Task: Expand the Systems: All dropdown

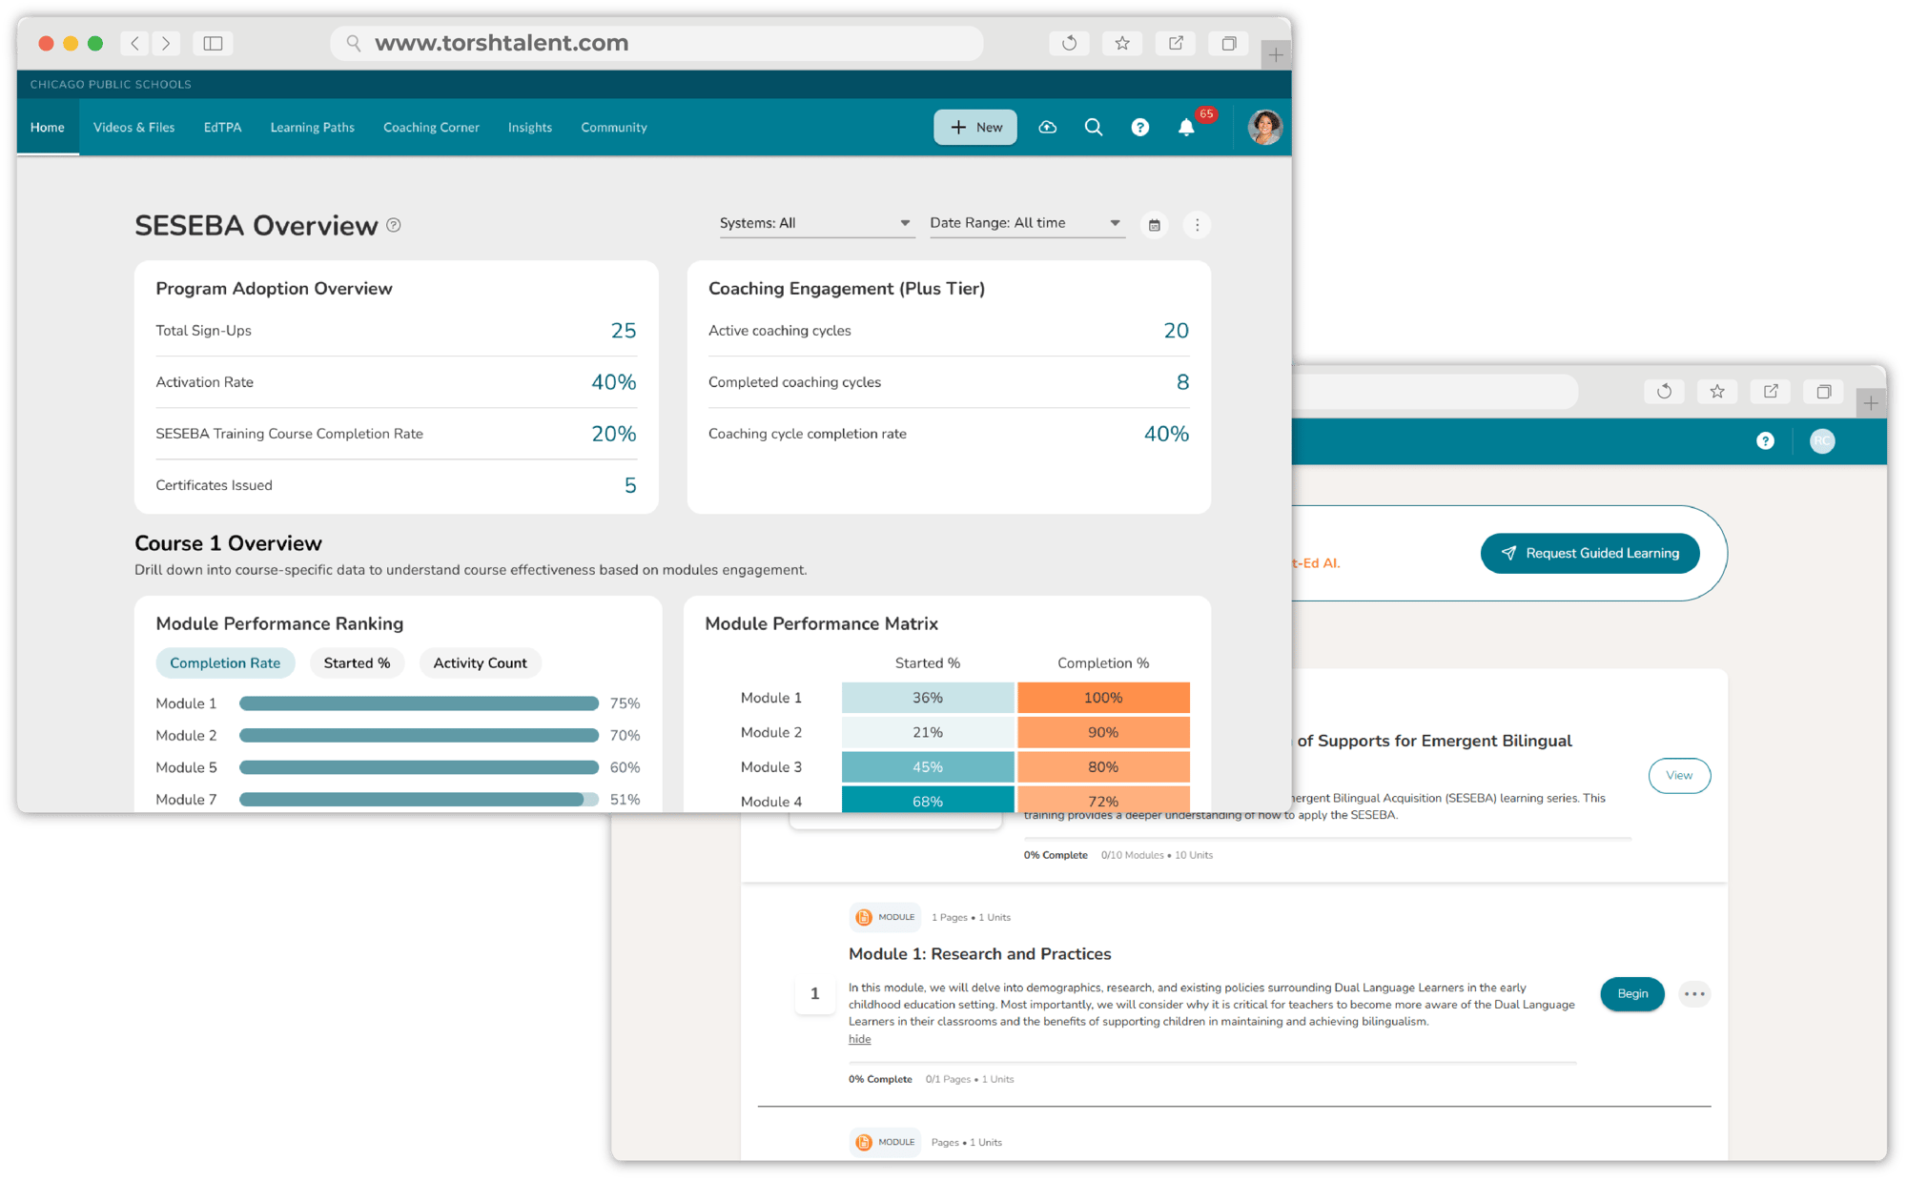Action: 815,223
